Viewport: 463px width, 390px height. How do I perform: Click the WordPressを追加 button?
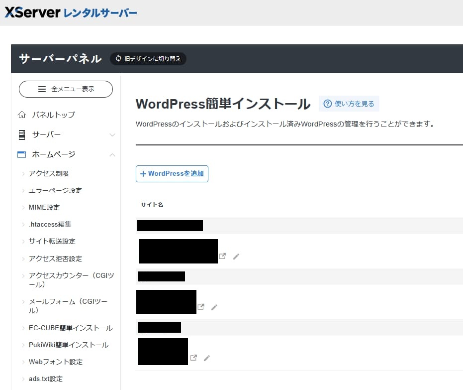(172, 174)
